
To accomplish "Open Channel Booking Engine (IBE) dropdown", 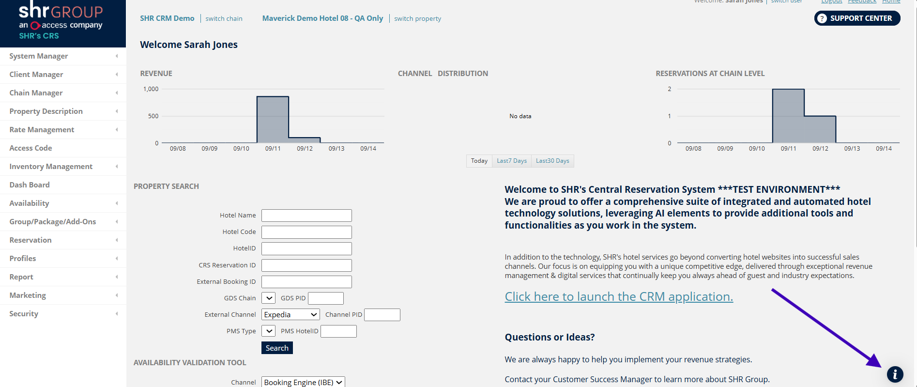I will pos(303,382).
